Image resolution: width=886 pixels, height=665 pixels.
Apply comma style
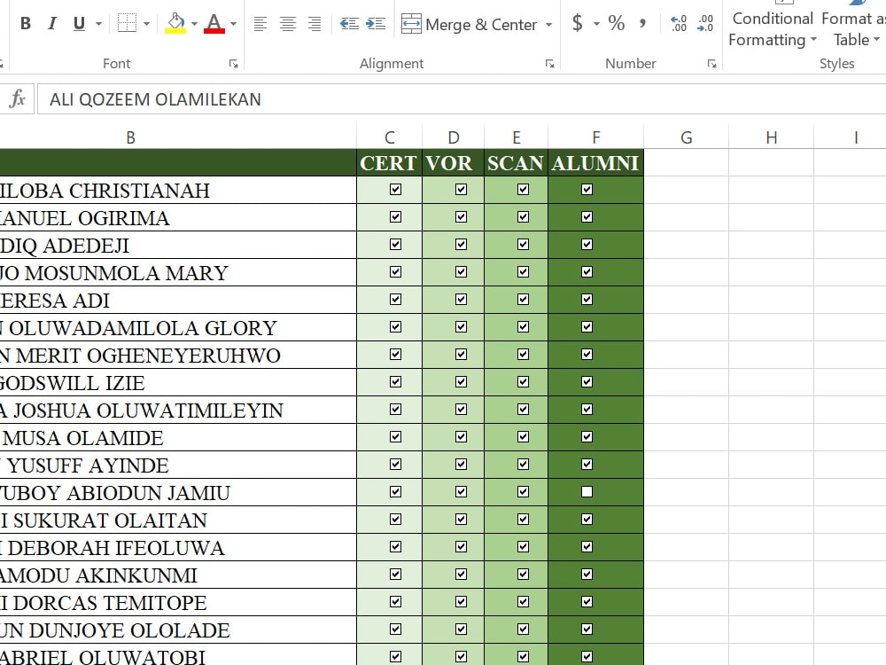pyautogui.click(x=642, y=23)
